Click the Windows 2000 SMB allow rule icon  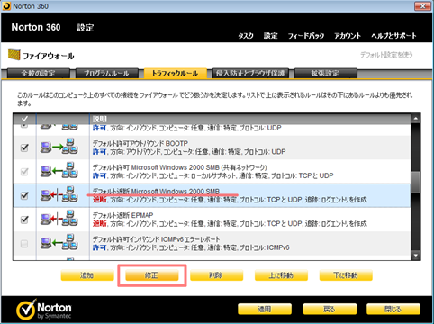(x=59, y=171)
